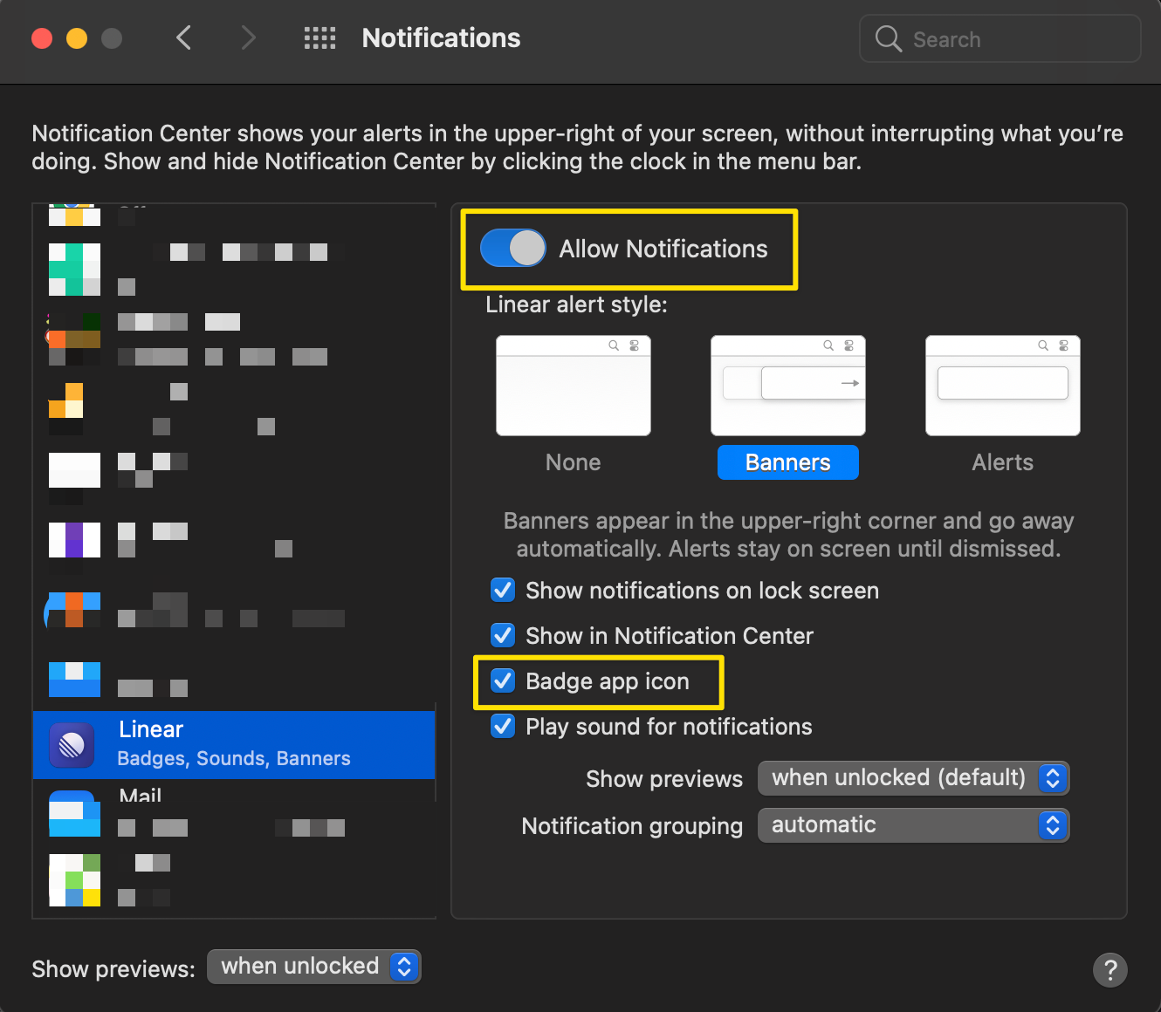Click the forward navigation arrow
The width and height of the screenshot is (1161, 1012).
pos(248,38)
